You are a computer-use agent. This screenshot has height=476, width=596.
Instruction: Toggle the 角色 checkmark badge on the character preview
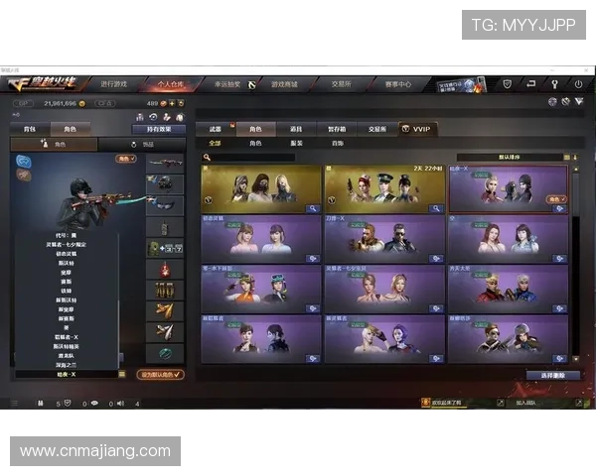(126, 159)
